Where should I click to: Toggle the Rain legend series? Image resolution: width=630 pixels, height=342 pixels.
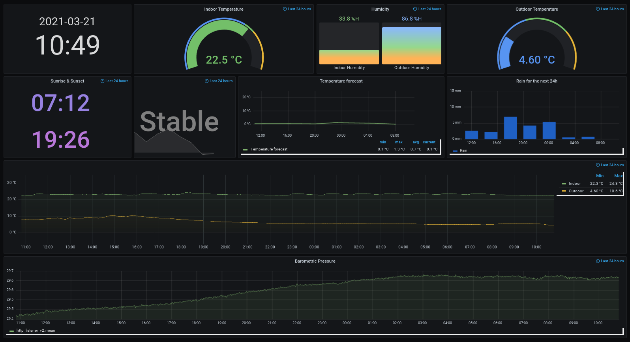pyautogui.click(x=463, y=150)
